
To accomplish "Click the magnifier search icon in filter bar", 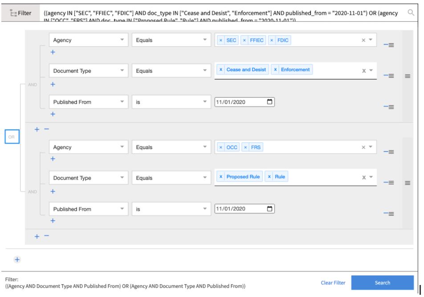I will tap(411, 12).
